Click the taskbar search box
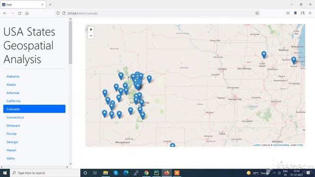The height and width of the screenshot is (177, 315). pyautogui.click(x=45, y=173)
